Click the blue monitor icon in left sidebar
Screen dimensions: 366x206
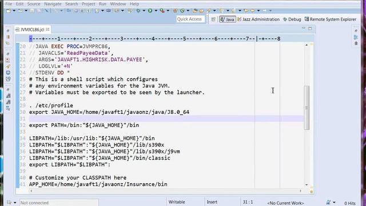point(8,73)
